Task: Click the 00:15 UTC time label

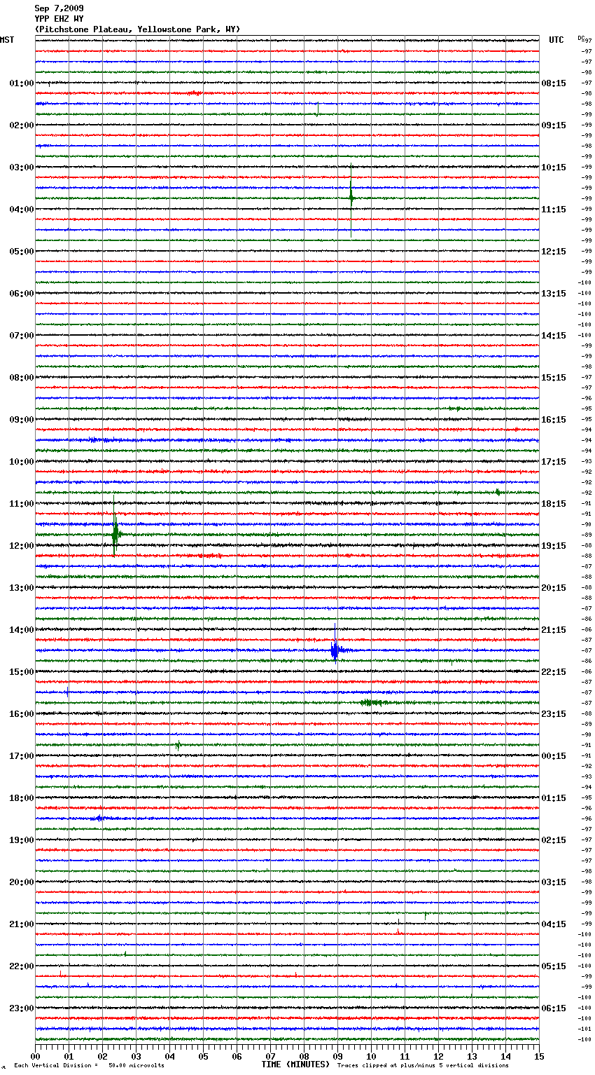Action: point(554,756)
